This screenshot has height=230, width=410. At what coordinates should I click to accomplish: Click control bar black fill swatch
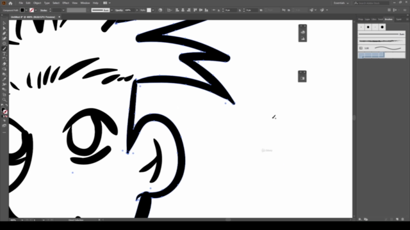[x=22, y=10]
